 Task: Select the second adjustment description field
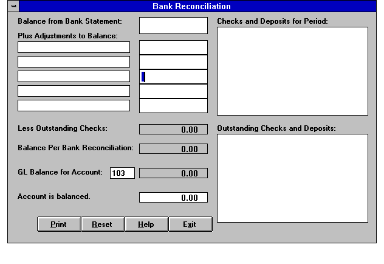tap(74, 62)
